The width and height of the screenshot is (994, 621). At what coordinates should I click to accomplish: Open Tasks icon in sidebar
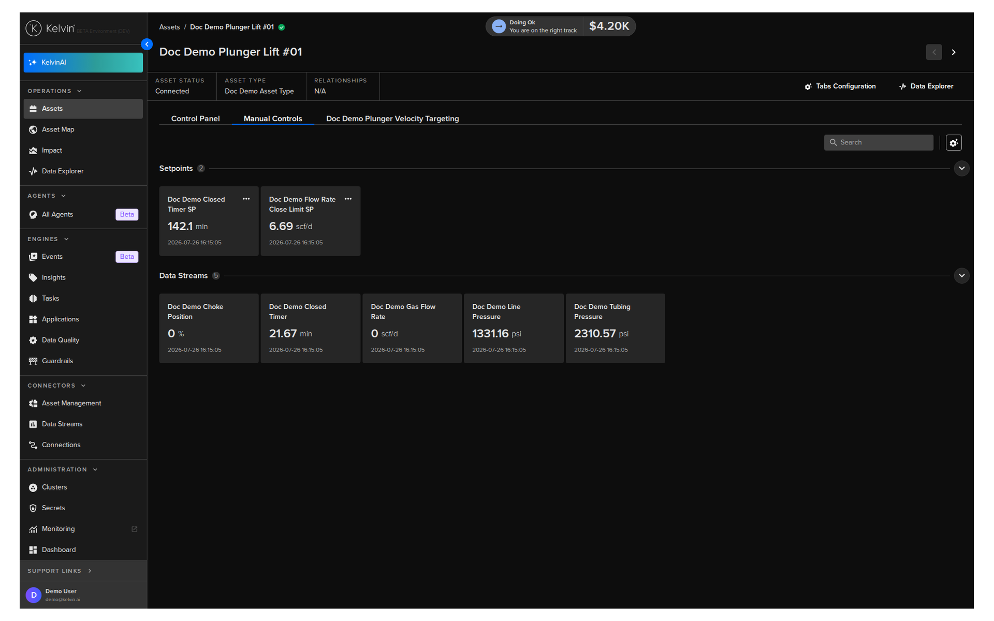(x=33, y=299)
